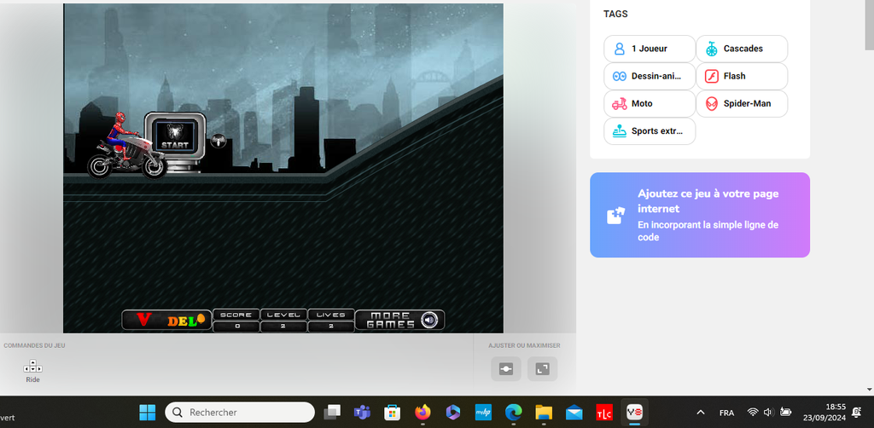The width and height of the screenshot is (874, 428).
Task: Open the Windows Start menu
Action: coord(148,413)
